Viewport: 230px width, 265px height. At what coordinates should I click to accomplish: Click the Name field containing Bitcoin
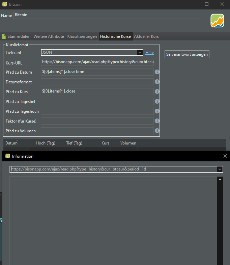pos(107,15)
